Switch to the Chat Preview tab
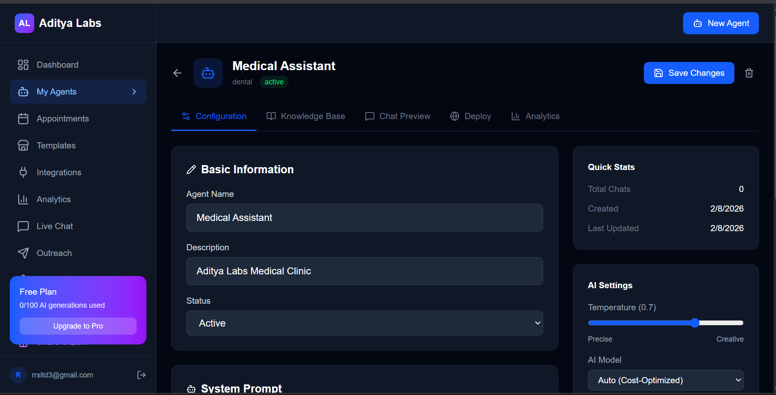The height and width of the screenshot is (395, 776). (x=398, y=116)
